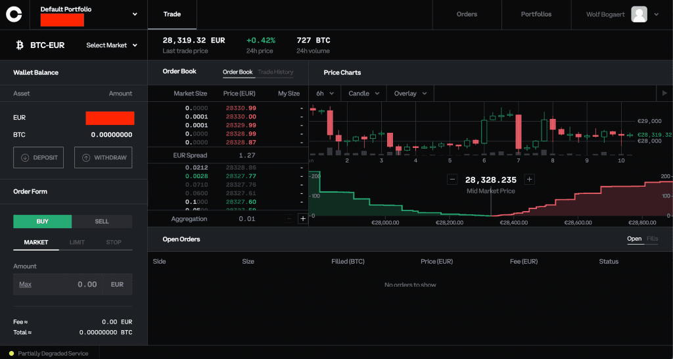
Task: Switch order form to SELL
Action: pyautogui.click(x=102, y=222)
